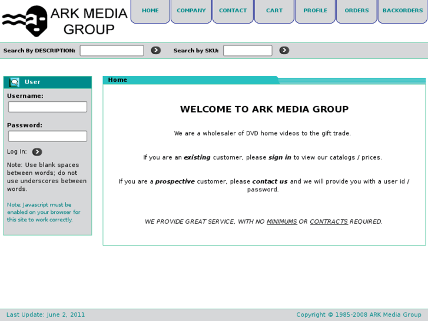428x321 pixels.
Task: Focus the Search by SKU field
Action: pyautogui.click(x=248, y=51)
